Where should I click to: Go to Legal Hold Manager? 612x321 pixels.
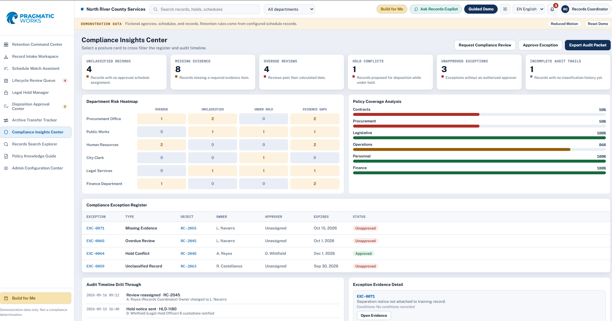pyautogui.click(x=36, y=93)
